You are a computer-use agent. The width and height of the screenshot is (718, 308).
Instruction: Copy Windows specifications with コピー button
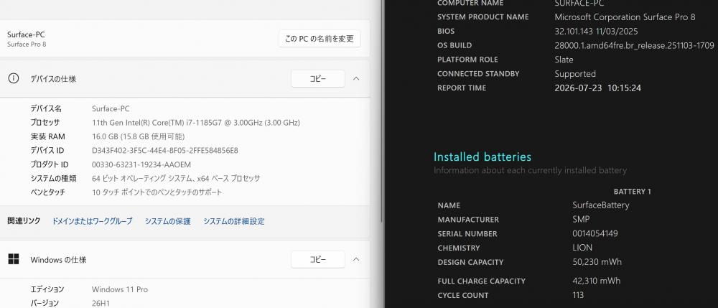318,259
